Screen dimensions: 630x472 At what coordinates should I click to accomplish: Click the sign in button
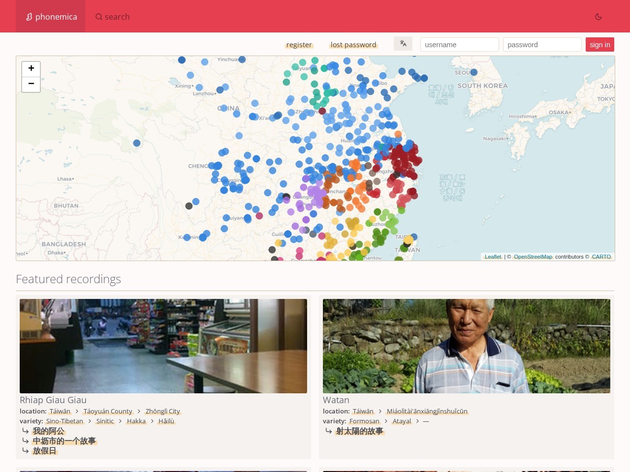600,45
